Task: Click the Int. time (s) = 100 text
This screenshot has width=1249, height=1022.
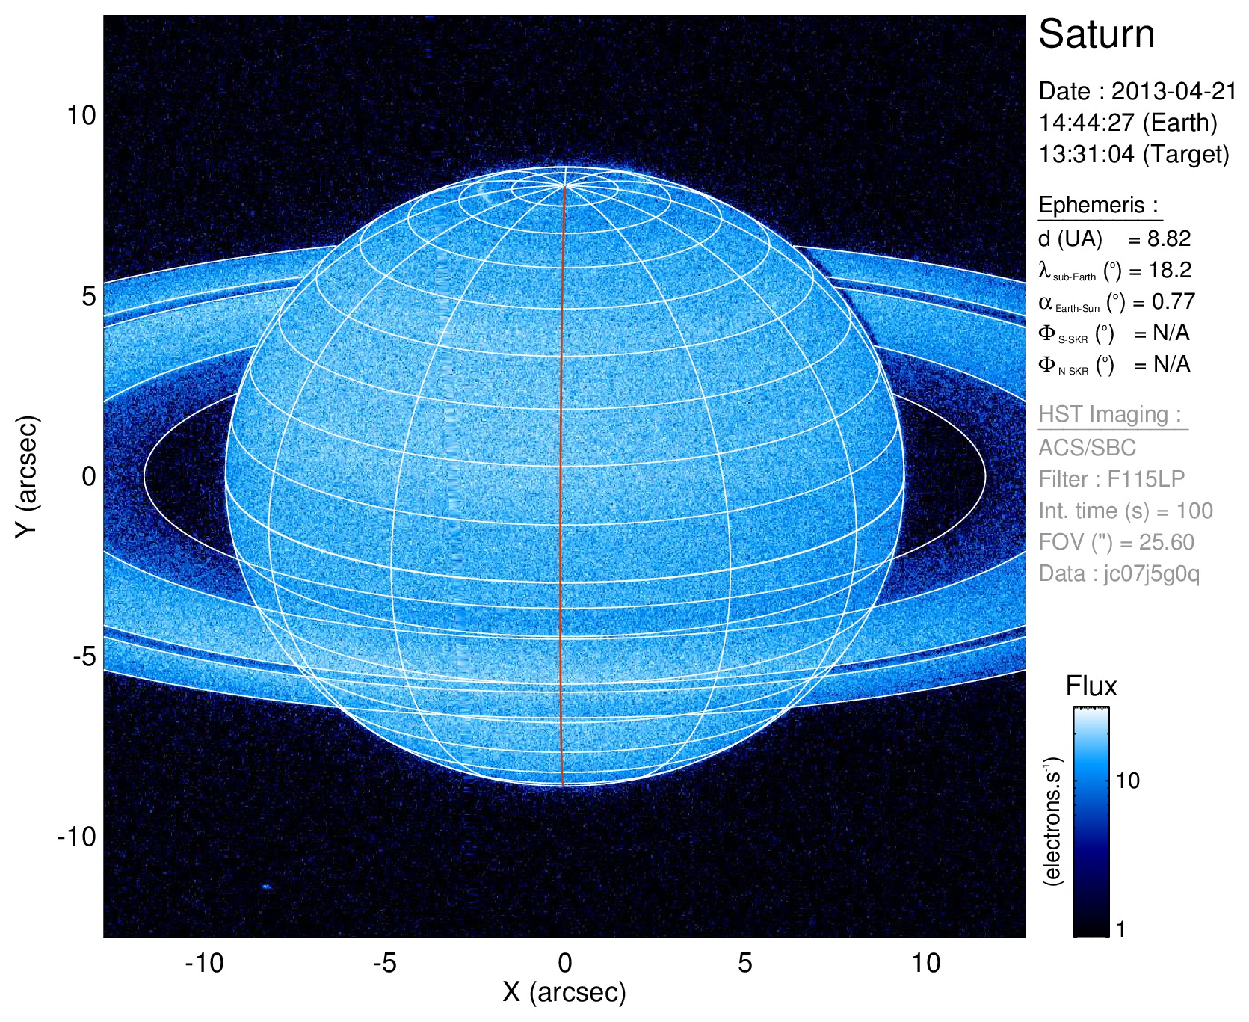Action: 1125,511
